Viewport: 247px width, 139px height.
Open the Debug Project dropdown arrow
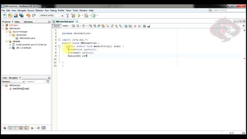pos(90,15)
